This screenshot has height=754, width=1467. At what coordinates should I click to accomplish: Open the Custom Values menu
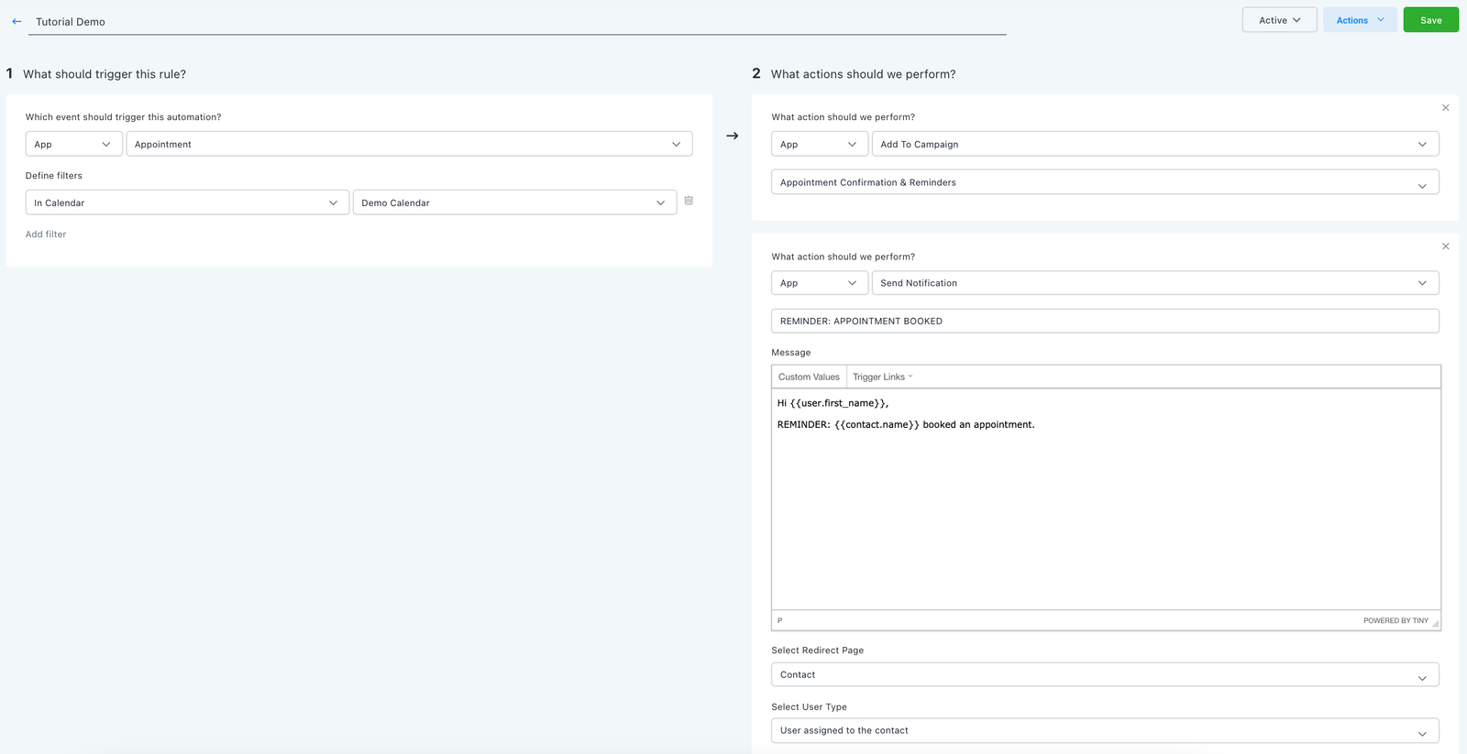click(x=809, y=377)
